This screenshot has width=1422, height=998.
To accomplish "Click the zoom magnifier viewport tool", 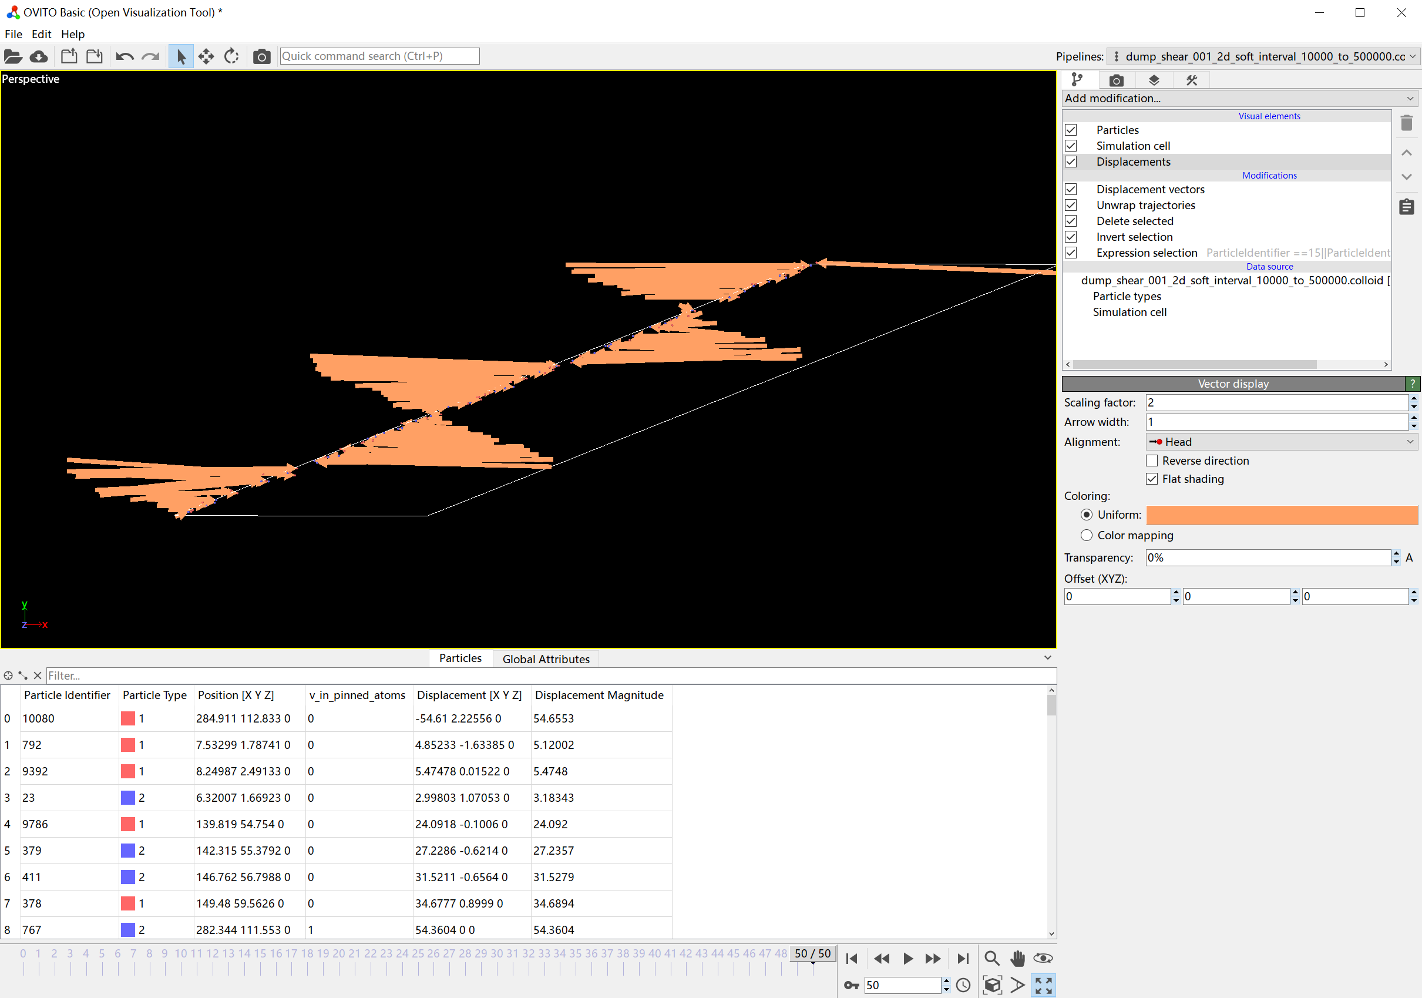I will click(991, 959).
